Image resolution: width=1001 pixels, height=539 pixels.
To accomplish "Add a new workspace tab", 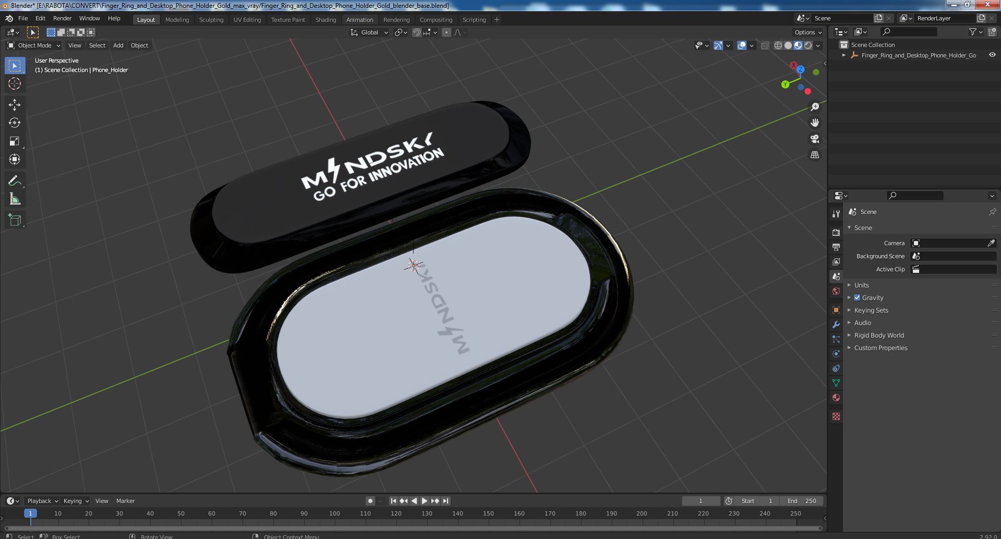I will tap(497, 20).
